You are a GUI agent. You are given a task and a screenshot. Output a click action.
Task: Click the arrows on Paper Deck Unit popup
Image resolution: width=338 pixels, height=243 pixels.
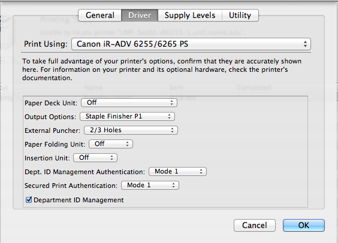click(x=171, y=103)
